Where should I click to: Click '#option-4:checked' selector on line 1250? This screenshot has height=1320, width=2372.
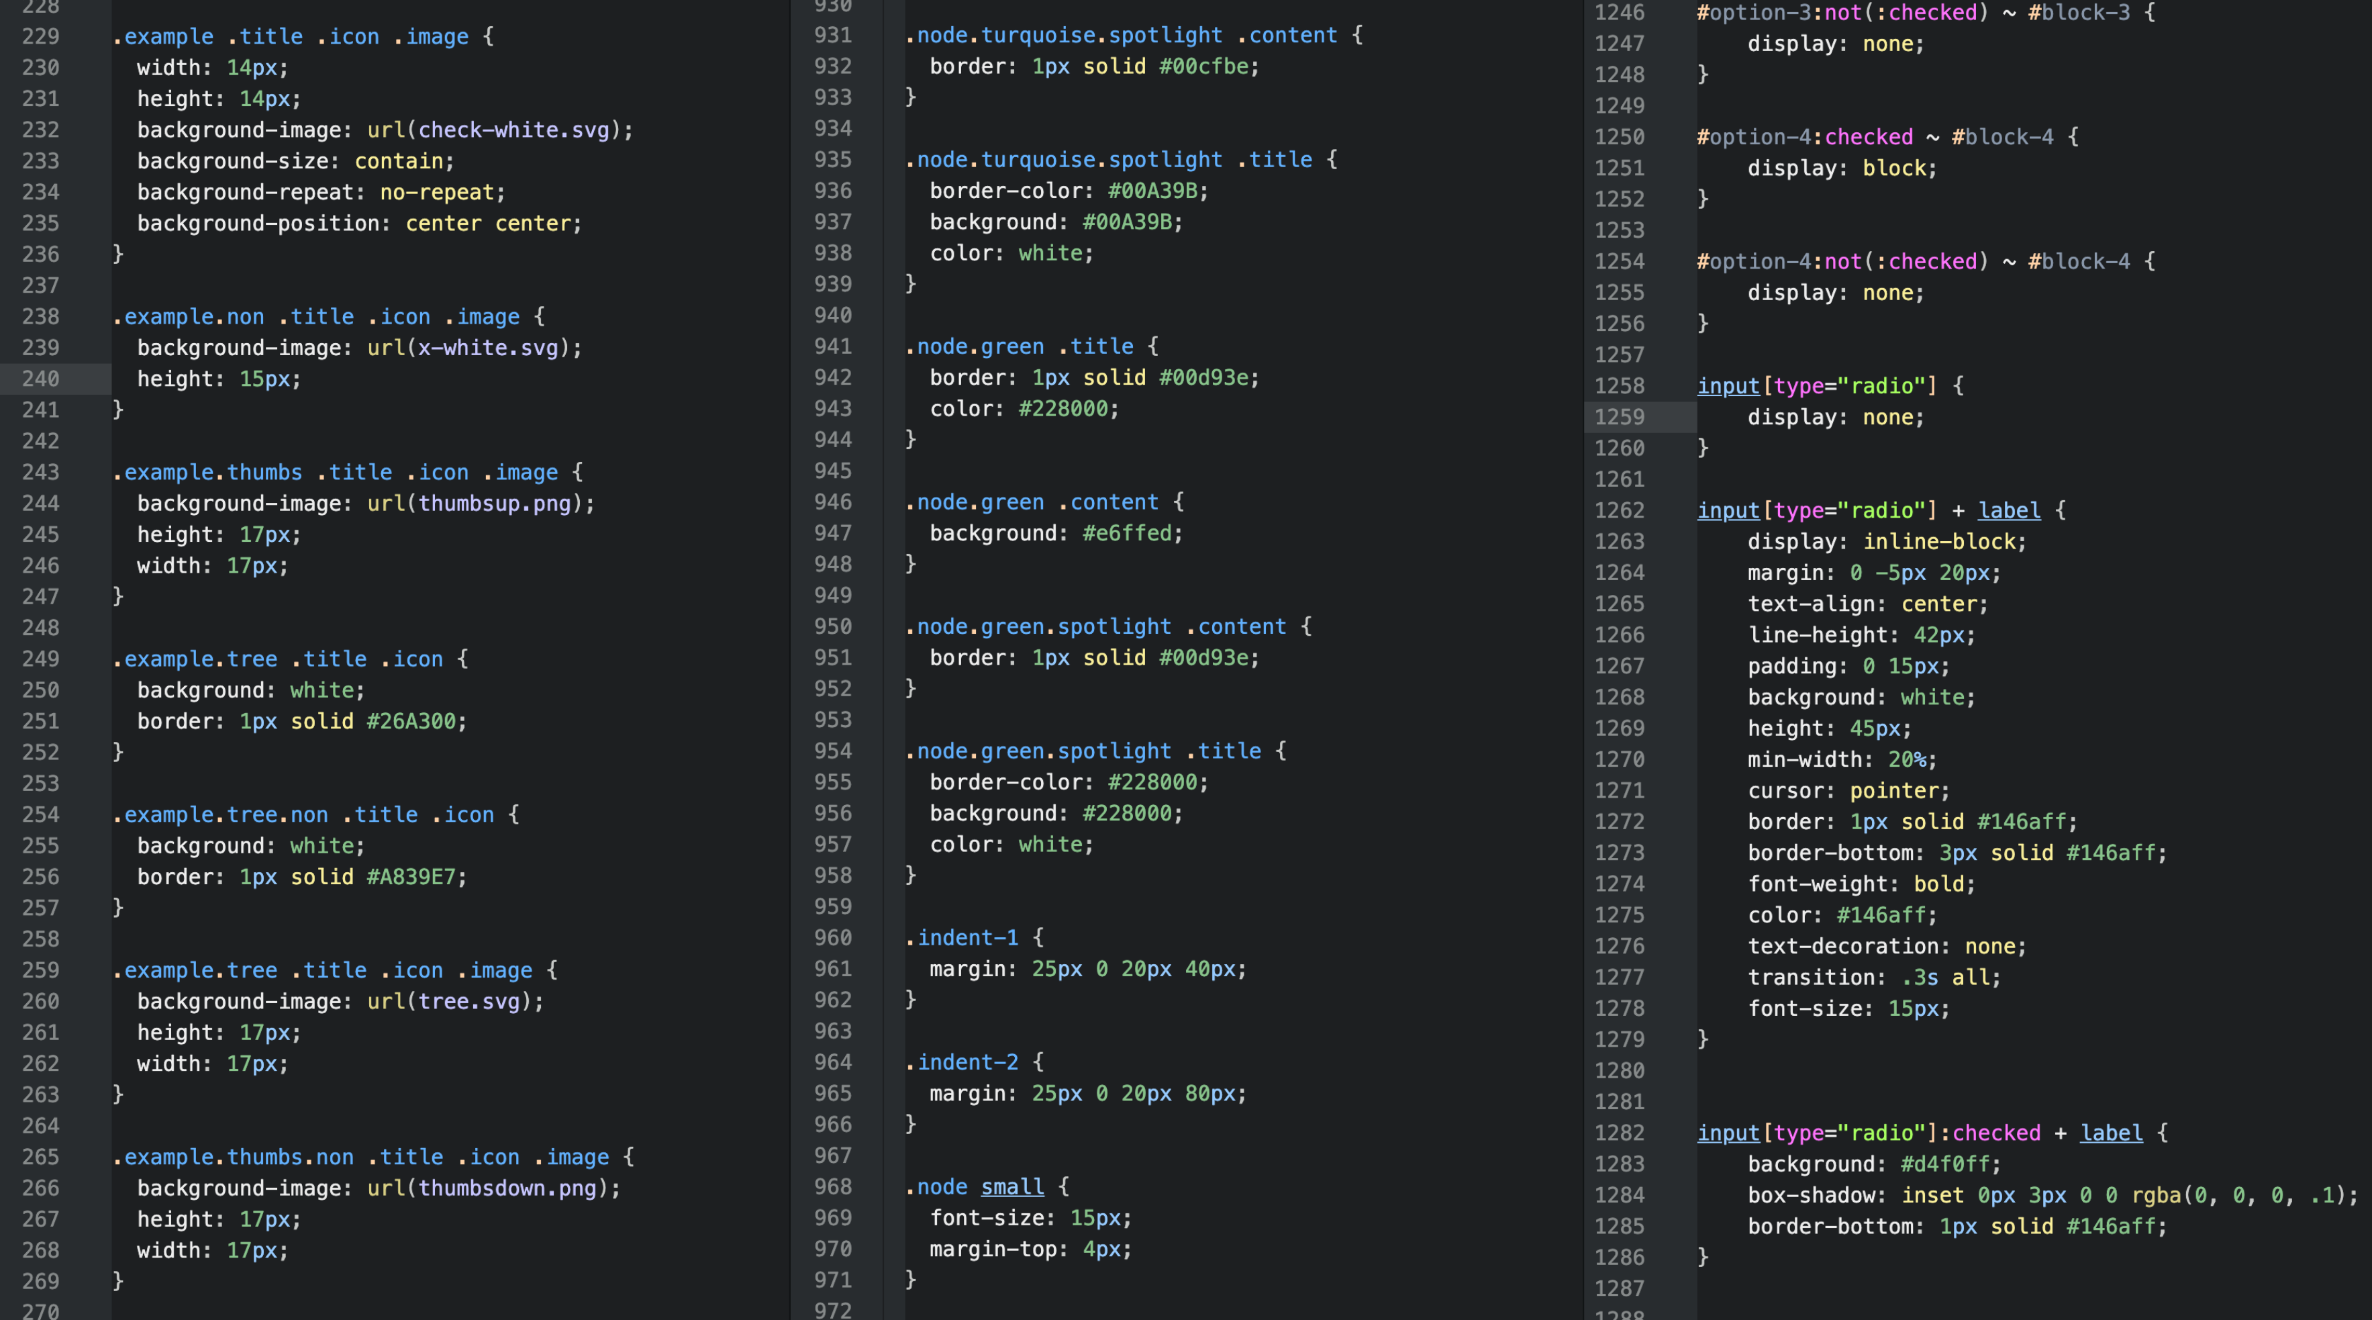point(1804,137)
